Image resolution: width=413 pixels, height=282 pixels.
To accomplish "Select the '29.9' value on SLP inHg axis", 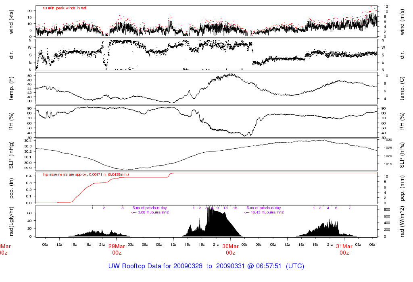I will coord(28,168).
